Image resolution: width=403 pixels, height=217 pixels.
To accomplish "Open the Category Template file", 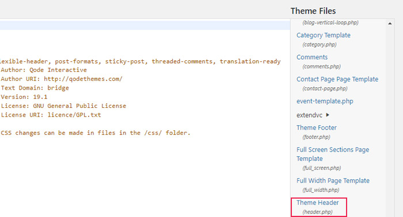I will click(x=324, y=35).
